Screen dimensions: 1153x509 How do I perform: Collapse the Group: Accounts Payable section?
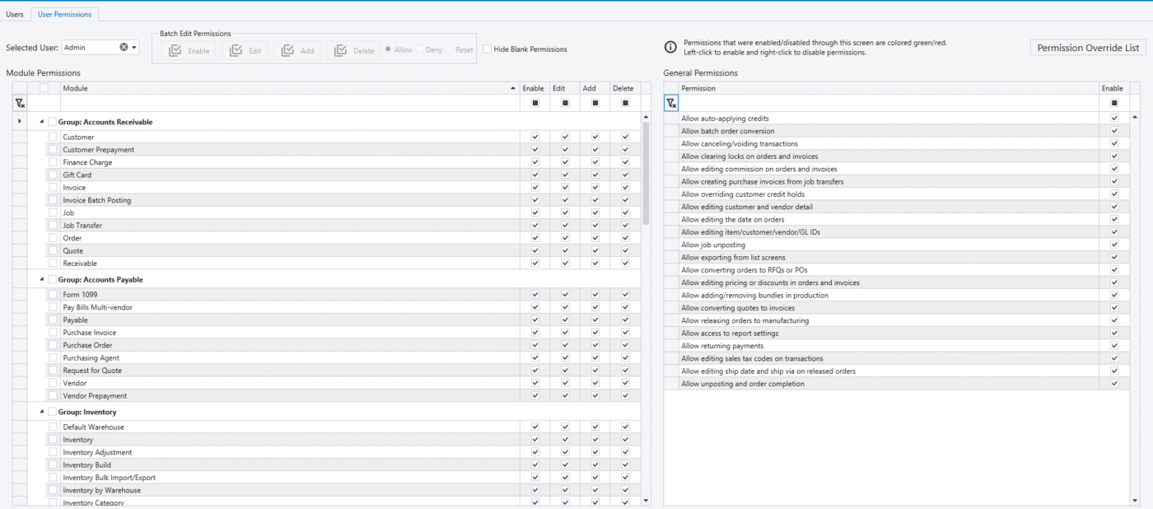point(40,279)
